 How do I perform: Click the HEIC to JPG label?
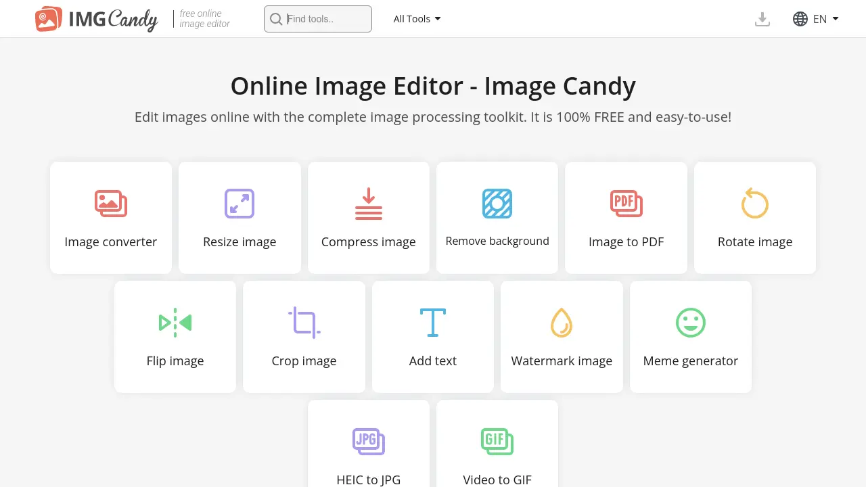click(x=369, y=480)
